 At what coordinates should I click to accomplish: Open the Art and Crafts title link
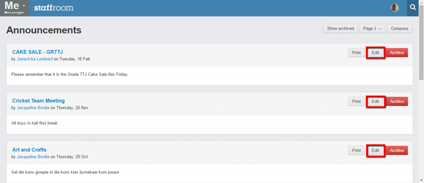(x=29, y=150)
